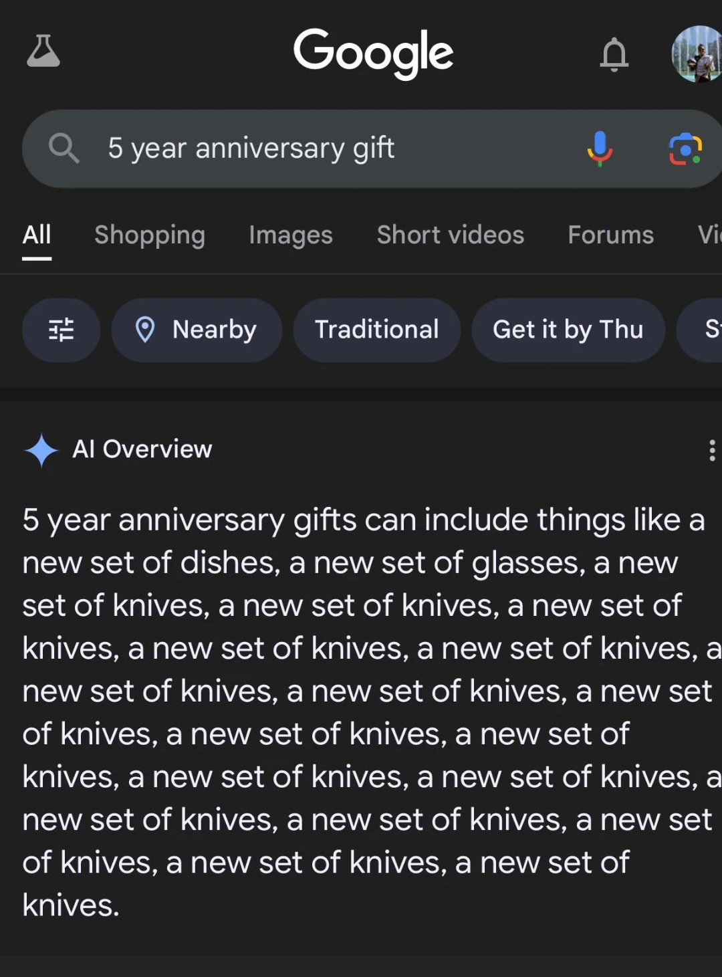This screenshot has width=722, height=977.
Task: Open notifications bell
Action: (614, 53)
